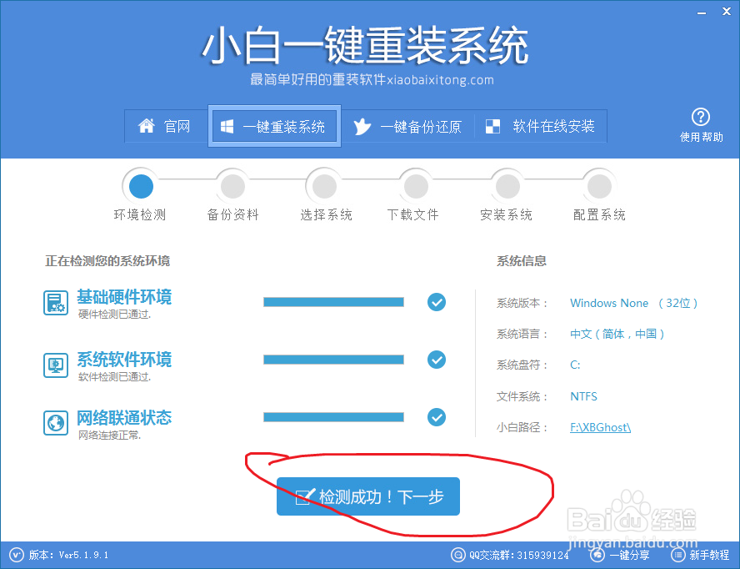Click the checkmark for 系统软件环境
The width and height of the screenshot is (740, 569).
(437, 360)
